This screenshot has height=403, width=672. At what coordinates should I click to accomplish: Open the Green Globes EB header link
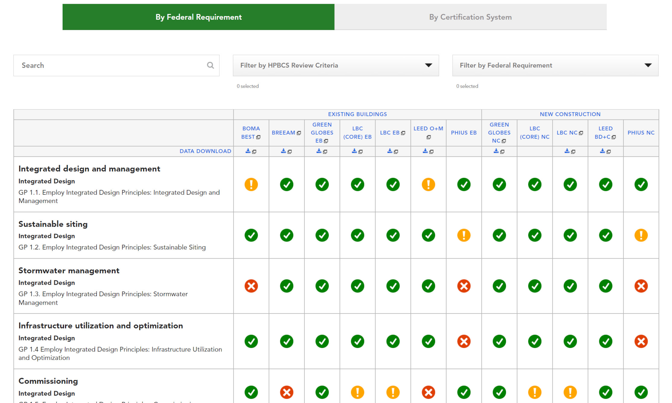pyautogui.click(x=322, y=133)
